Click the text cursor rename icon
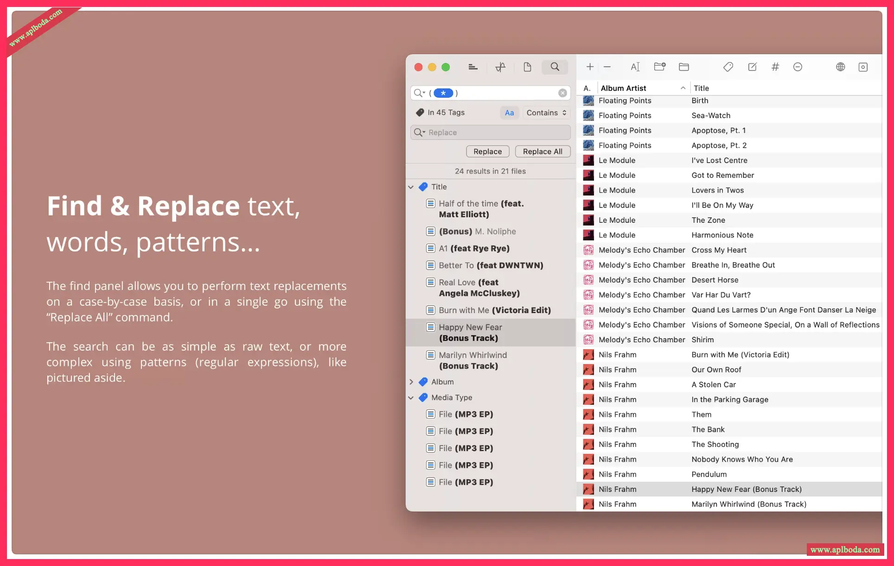 (635, 67)
